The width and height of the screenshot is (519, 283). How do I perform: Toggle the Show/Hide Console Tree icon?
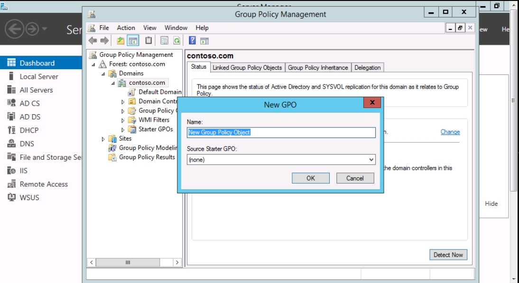tap(133, 41)
